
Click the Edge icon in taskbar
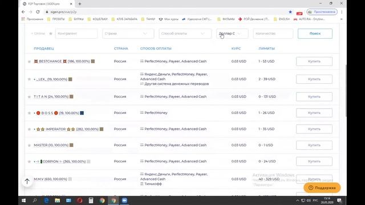(46, 200)
